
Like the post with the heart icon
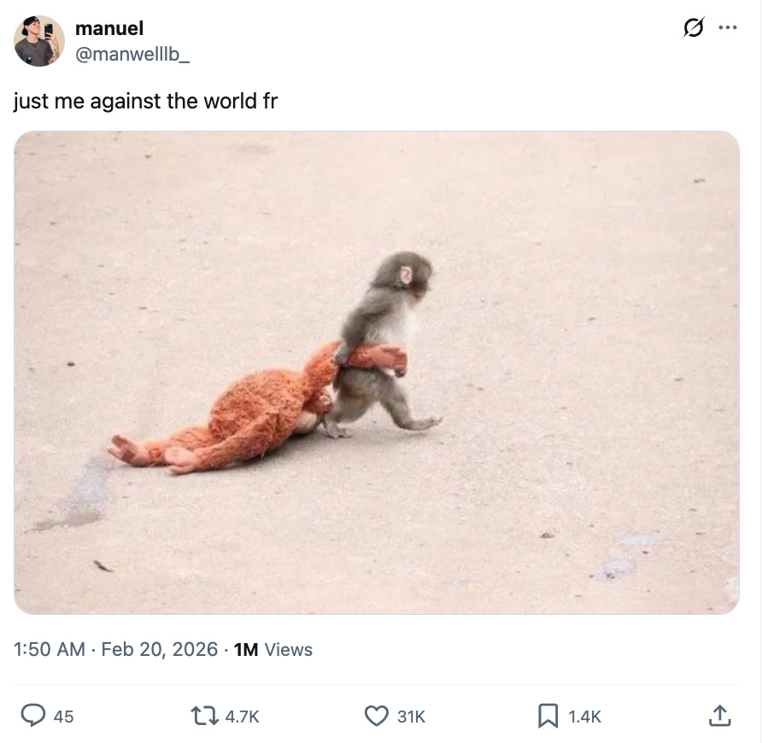(x=377, y=716)
